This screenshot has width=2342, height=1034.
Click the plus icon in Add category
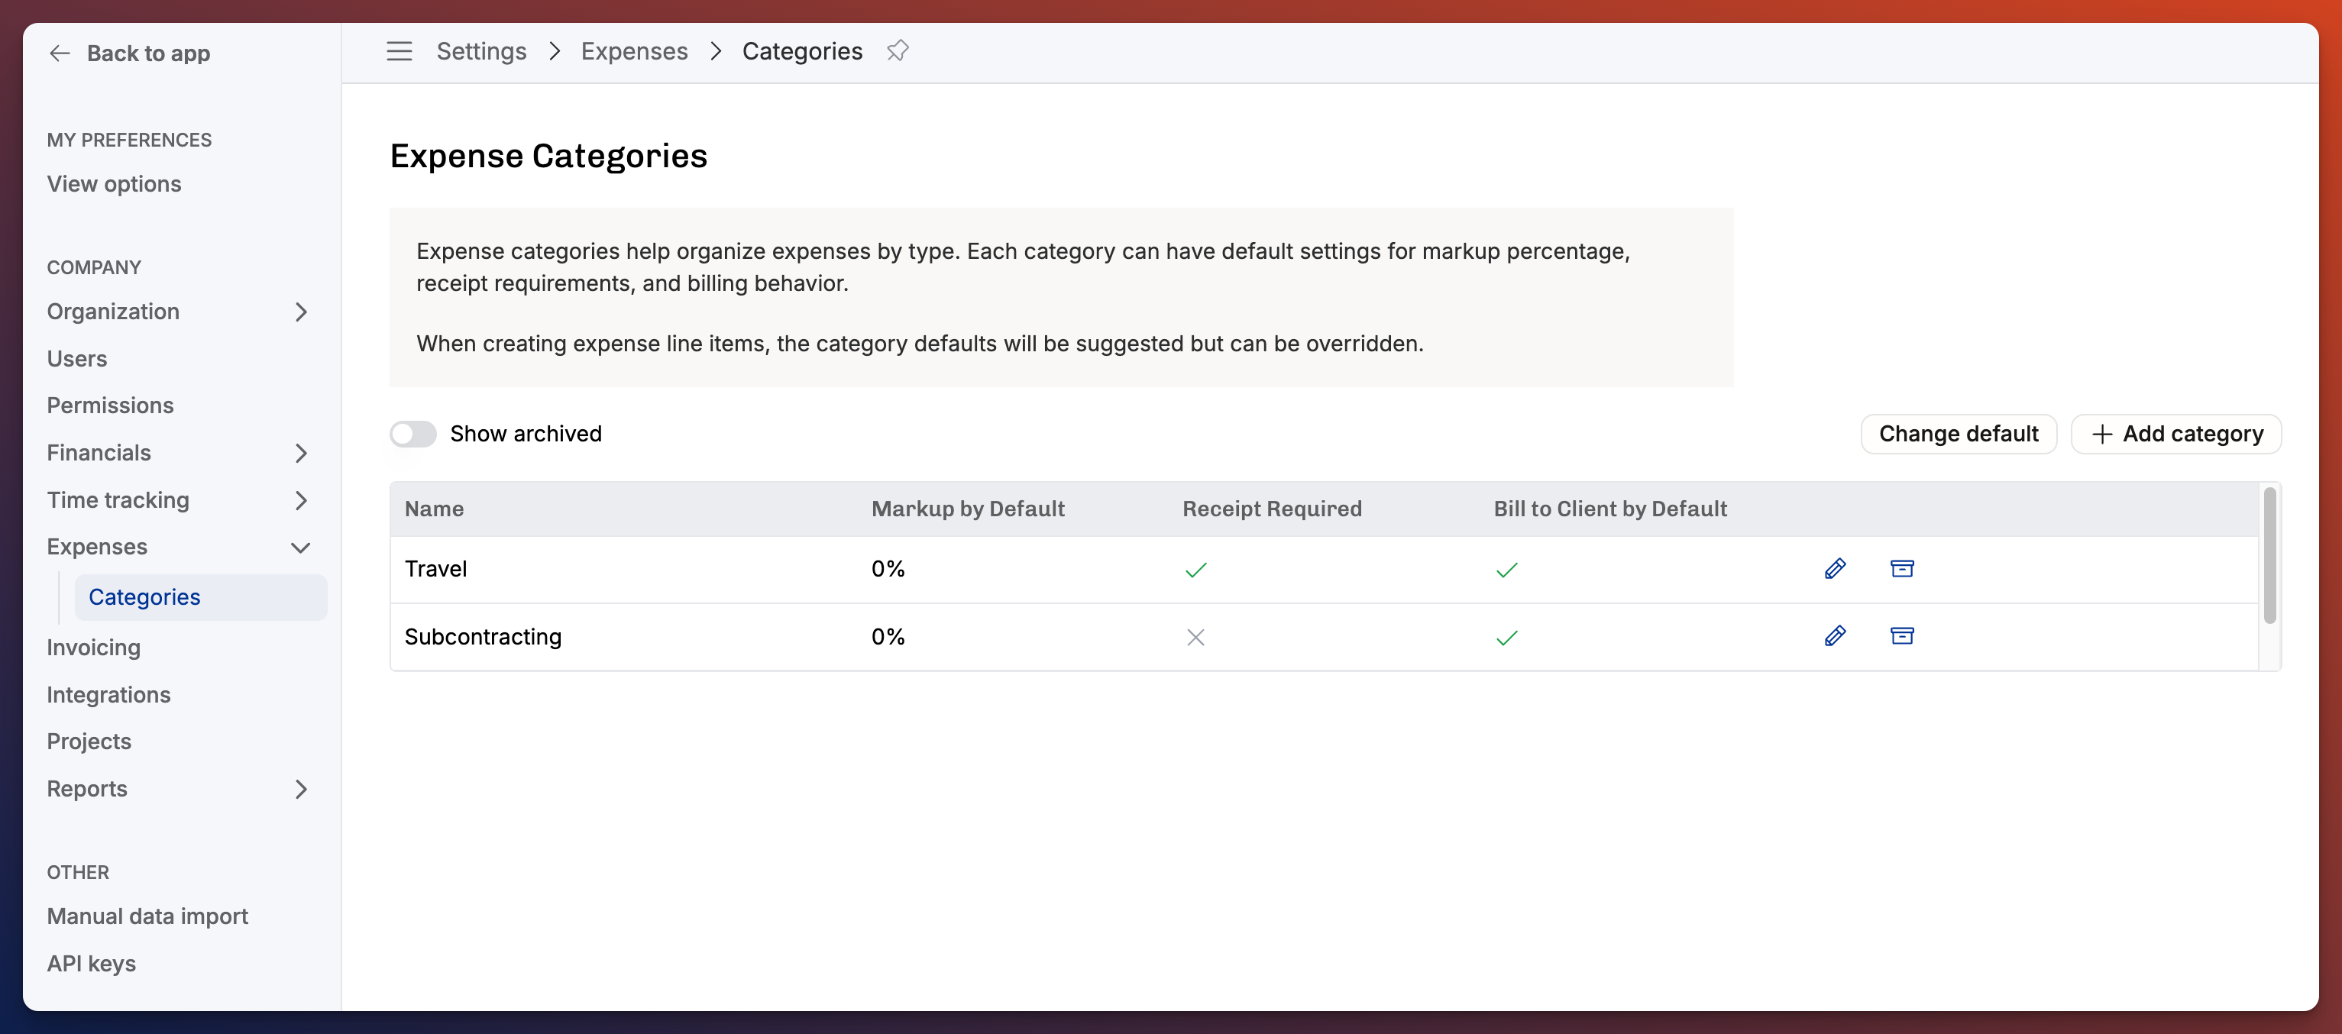[2102, 435]
